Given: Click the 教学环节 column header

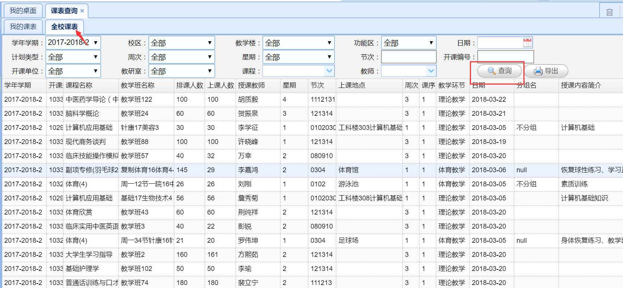Looking at the screenshot, I should [x=452, y=85].
